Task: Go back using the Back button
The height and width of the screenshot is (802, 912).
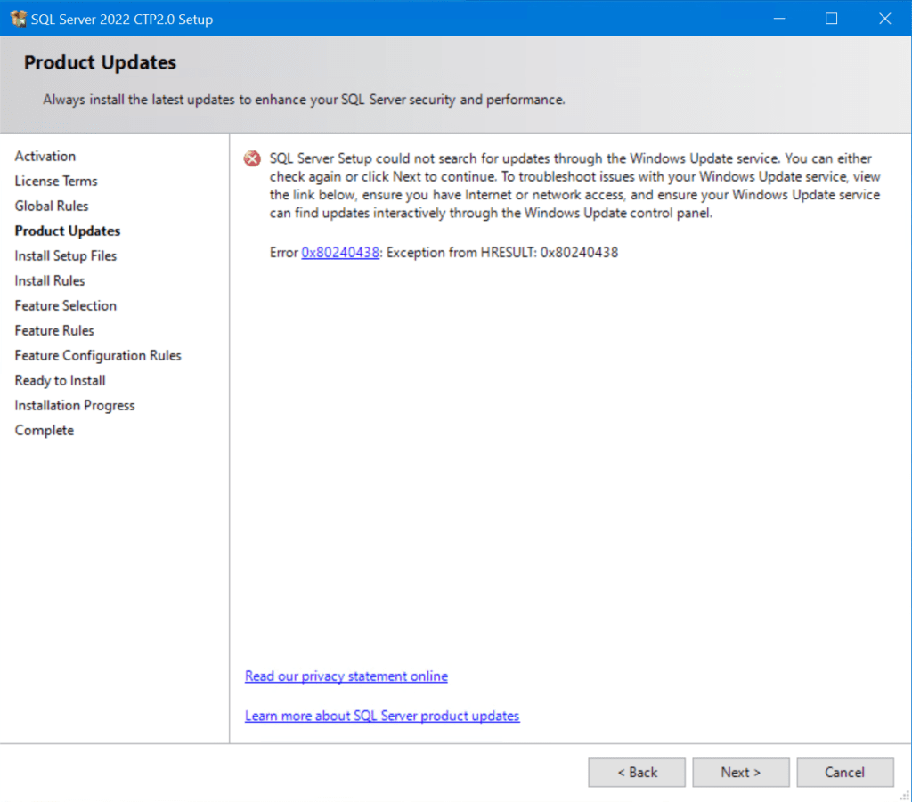Action: [636, 772]
